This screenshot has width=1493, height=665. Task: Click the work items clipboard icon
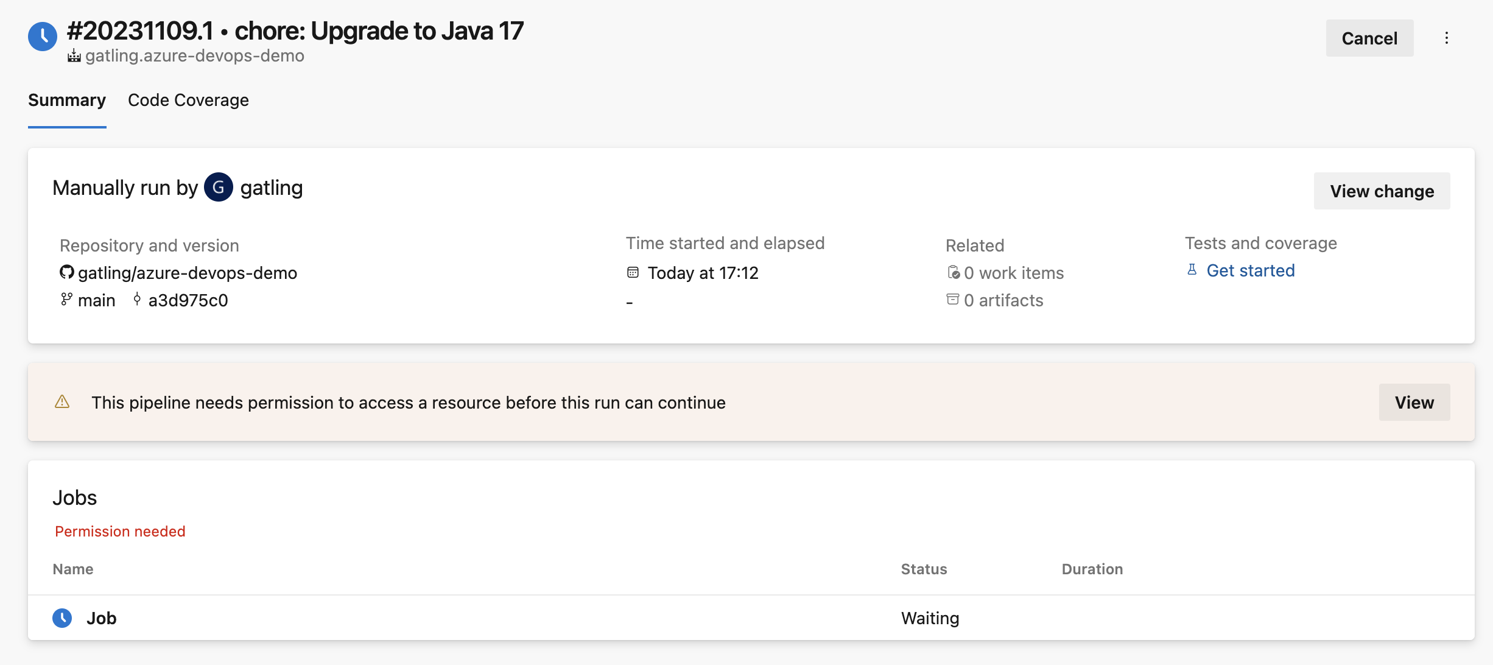tap(954, 272)
